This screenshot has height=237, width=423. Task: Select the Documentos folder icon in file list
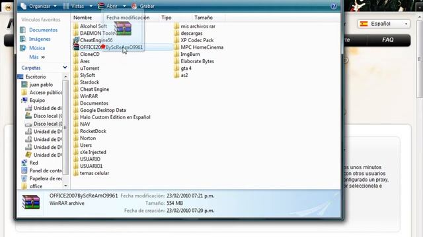[x=76, y=103]
